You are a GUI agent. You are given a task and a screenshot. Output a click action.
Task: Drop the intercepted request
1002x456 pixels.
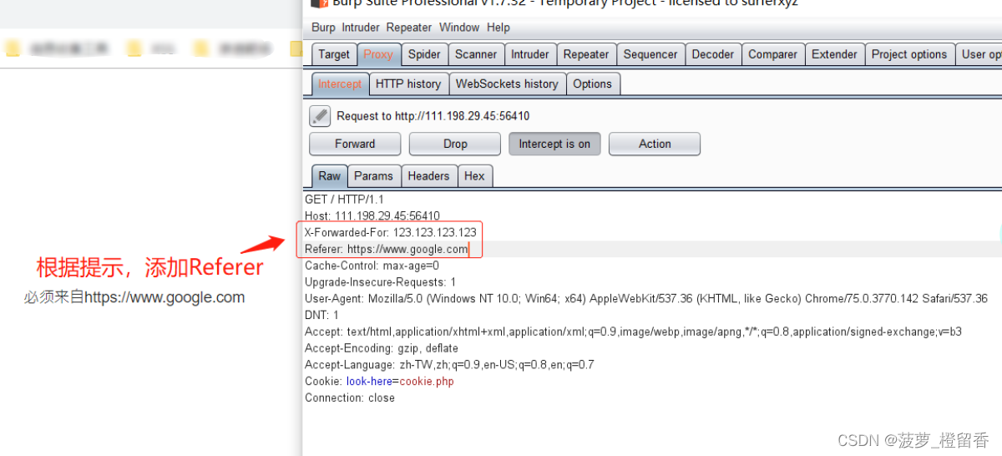(455, 144)
